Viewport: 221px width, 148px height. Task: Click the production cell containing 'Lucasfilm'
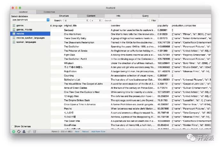pyautogui.click(x=192, y=100)
